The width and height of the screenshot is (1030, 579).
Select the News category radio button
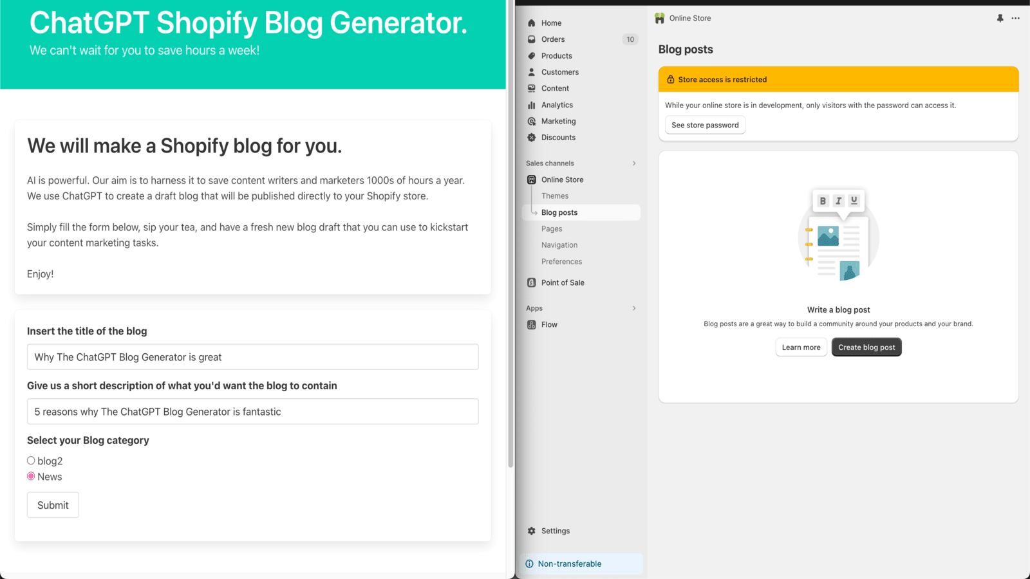31,476
